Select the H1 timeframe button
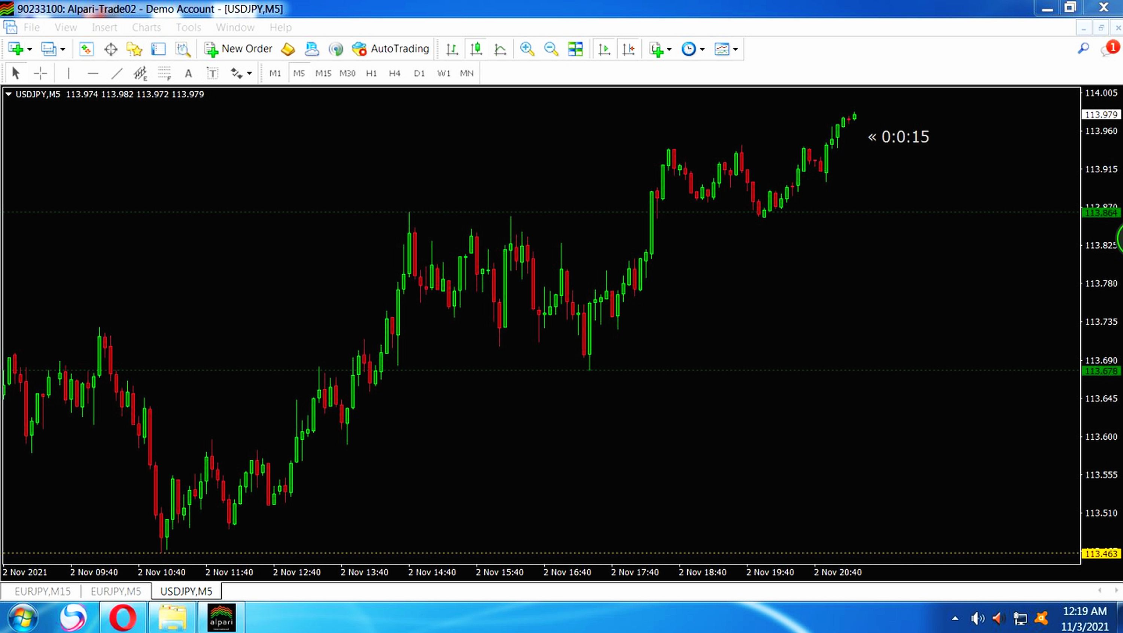The height and width of the screenshot is (633, 1123). (x=371, y=73)
